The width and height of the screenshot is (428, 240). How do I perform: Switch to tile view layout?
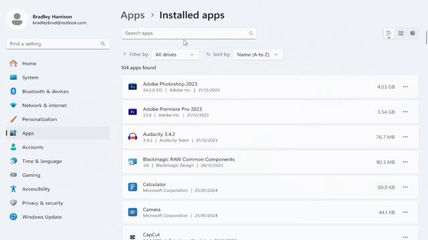tap(413, 33)
